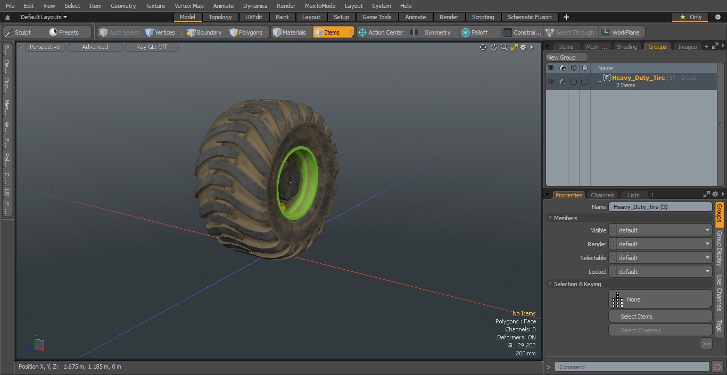Open viewport settings gear icon

coord(523,47)
